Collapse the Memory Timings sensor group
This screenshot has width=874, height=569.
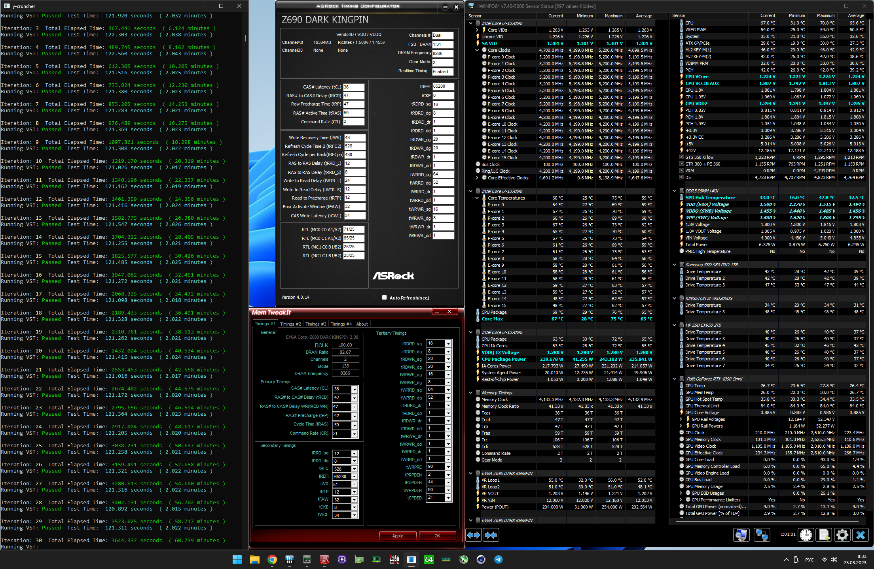click(471, 393)
